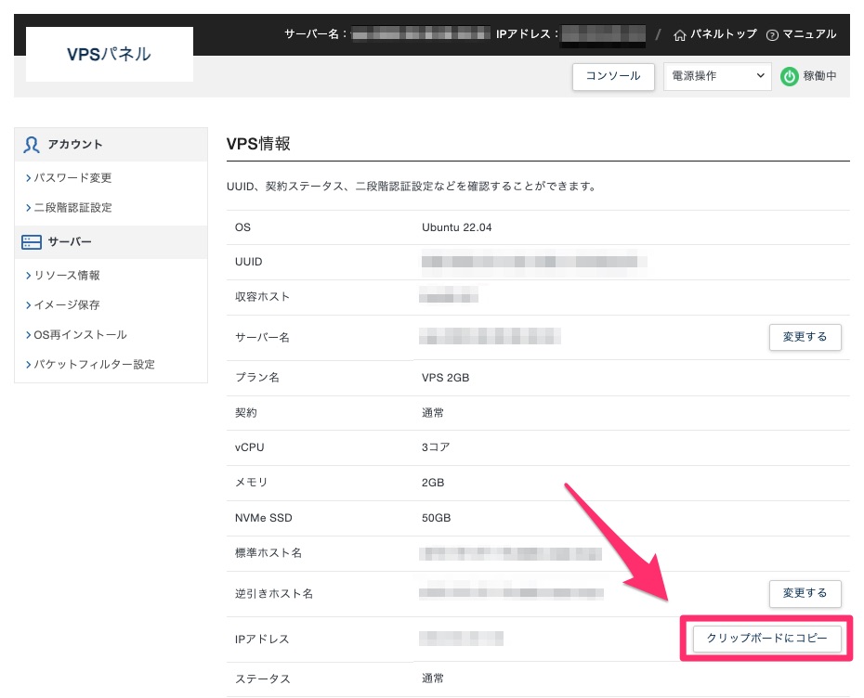Click the パネルトップ link in header

[x=723, y=35]
